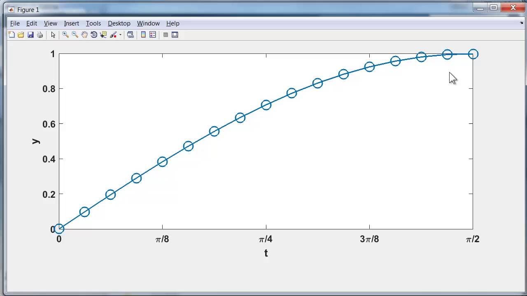The width and height of the screenshot is (527, 296).
Task: Open the Tools menu
Action: tap(93, 23)
